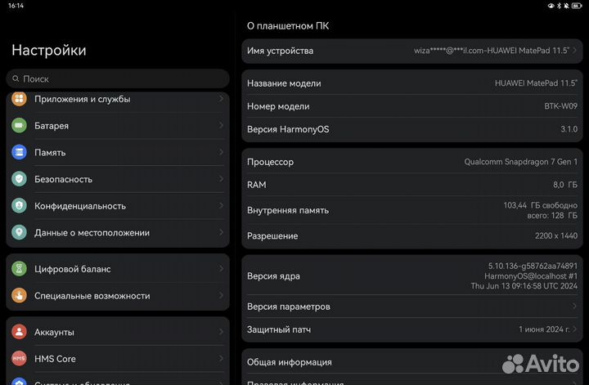Expand Данные о местоположении chevron

pyautogui.click(x=221, y=232)
